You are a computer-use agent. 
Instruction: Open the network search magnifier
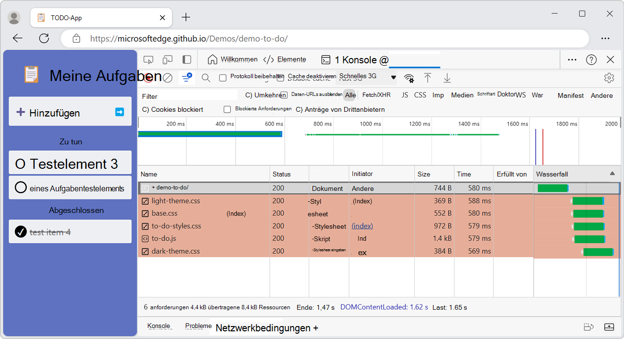click(x=206, y=78)
